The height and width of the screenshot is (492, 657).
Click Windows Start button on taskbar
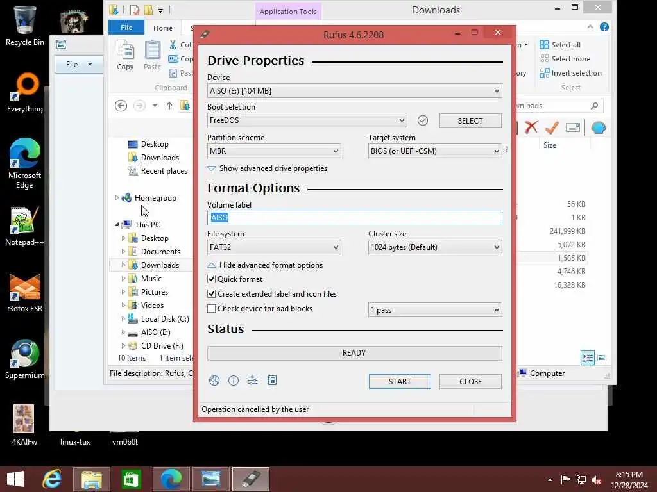click(15, 479)
